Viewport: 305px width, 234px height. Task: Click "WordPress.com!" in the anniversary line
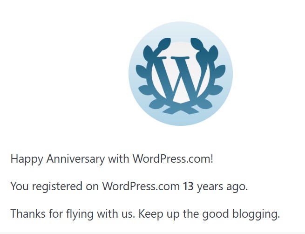coord(173,158)
